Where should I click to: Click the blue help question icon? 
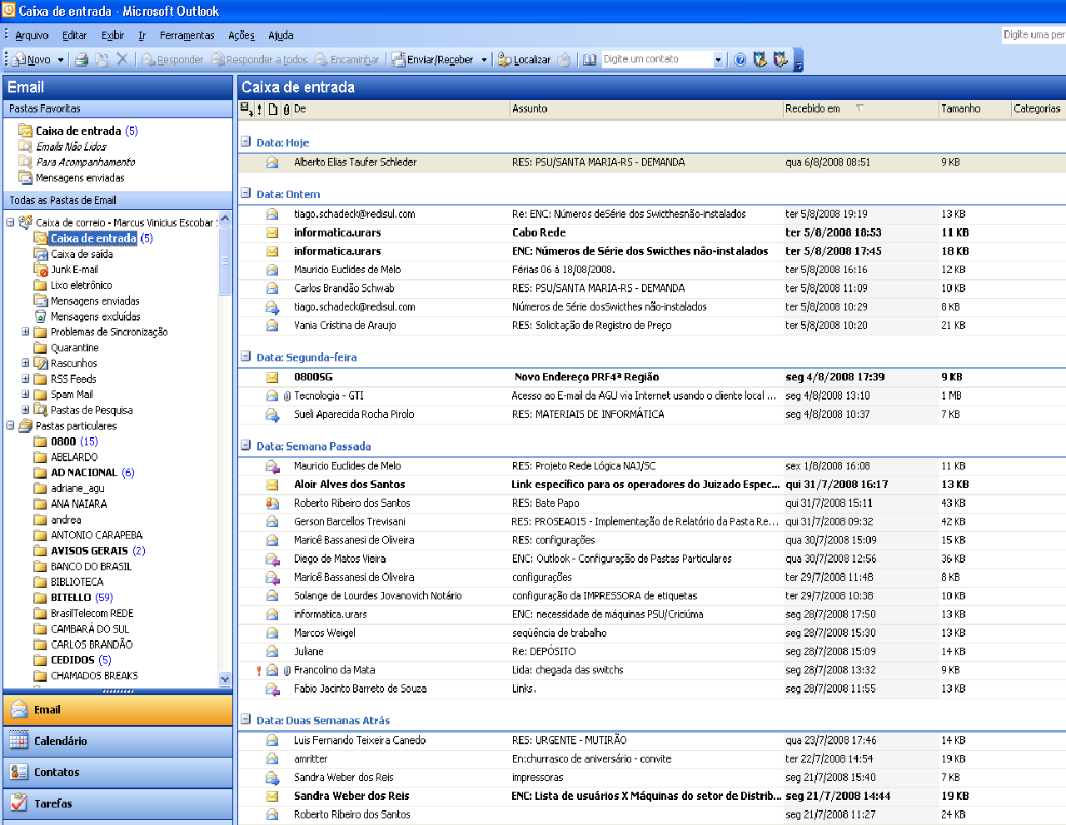click(x=740, y=60)
